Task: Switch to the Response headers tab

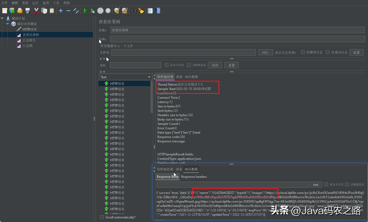Action: pos(194,177)
